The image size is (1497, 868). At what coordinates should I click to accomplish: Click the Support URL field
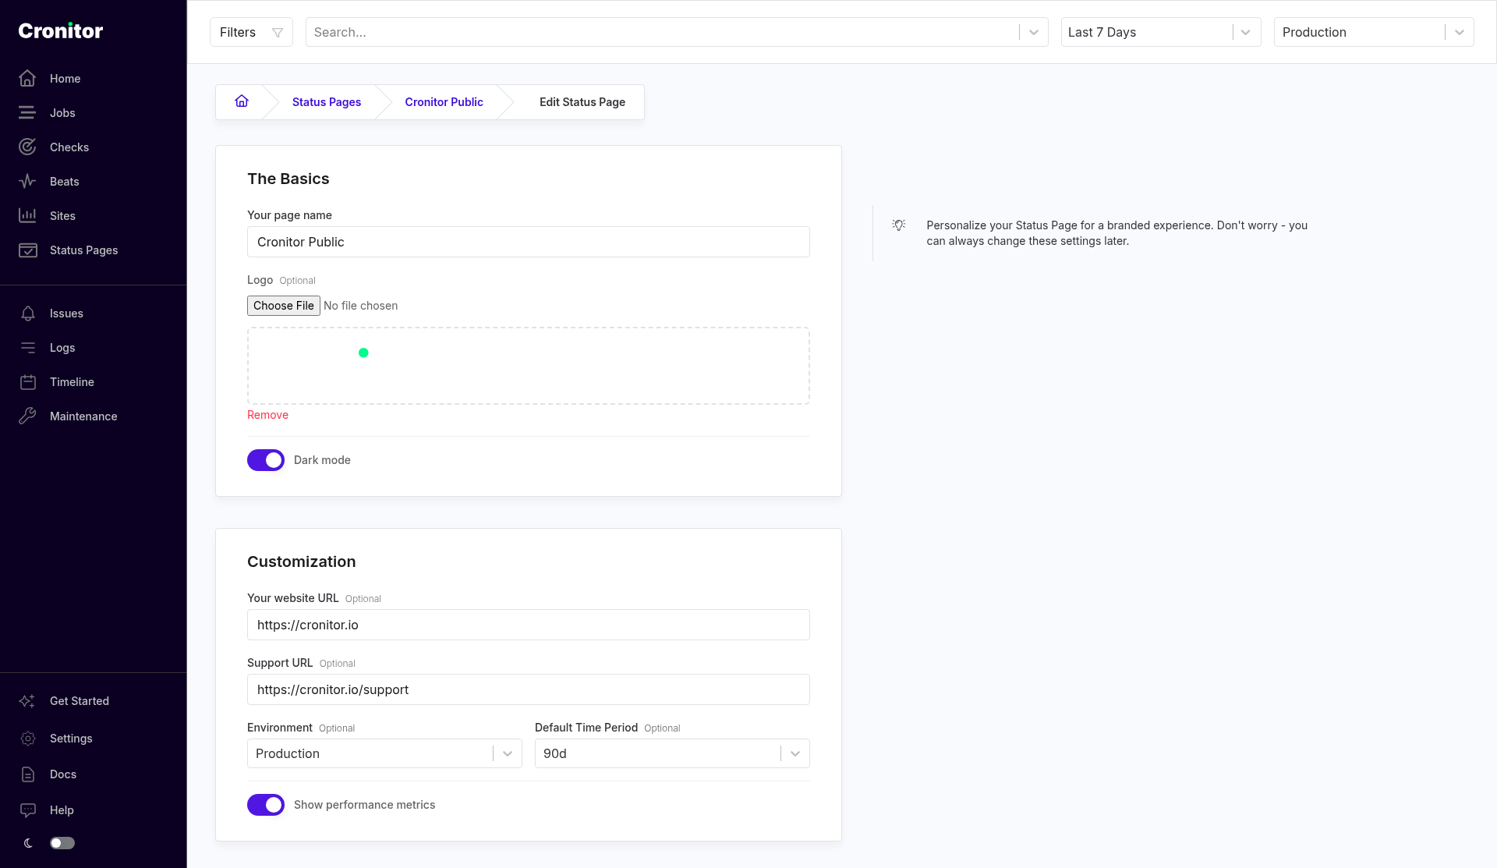pyautogui.click(x=529, y=689)
